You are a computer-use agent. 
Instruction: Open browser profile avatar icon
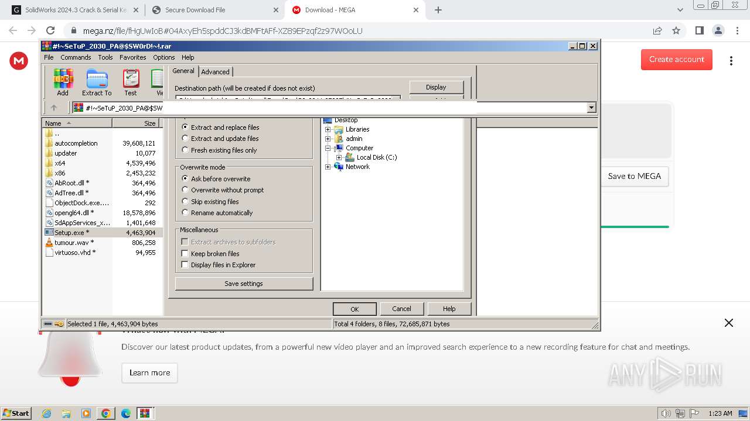pyautogui.click(x=718, y=30)
